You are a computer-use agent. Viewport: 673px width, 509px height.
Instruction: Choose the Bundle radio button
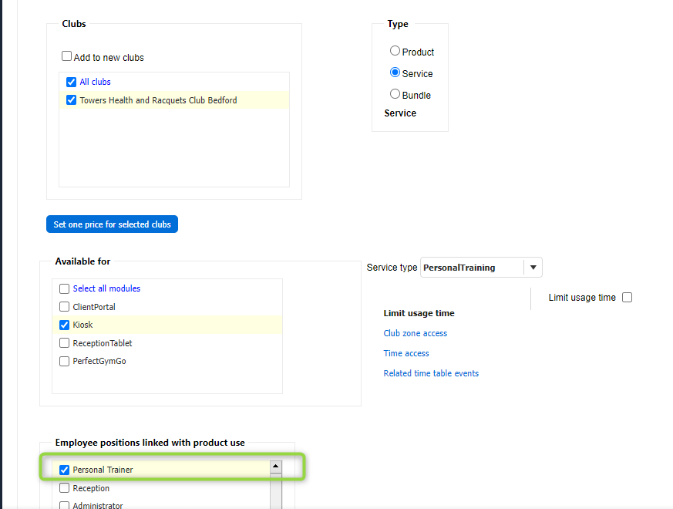[x=395, y=94]
